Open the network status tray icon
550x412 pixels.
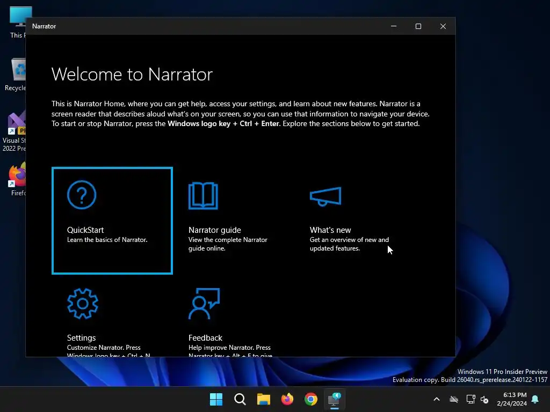[x=471, y=399]
